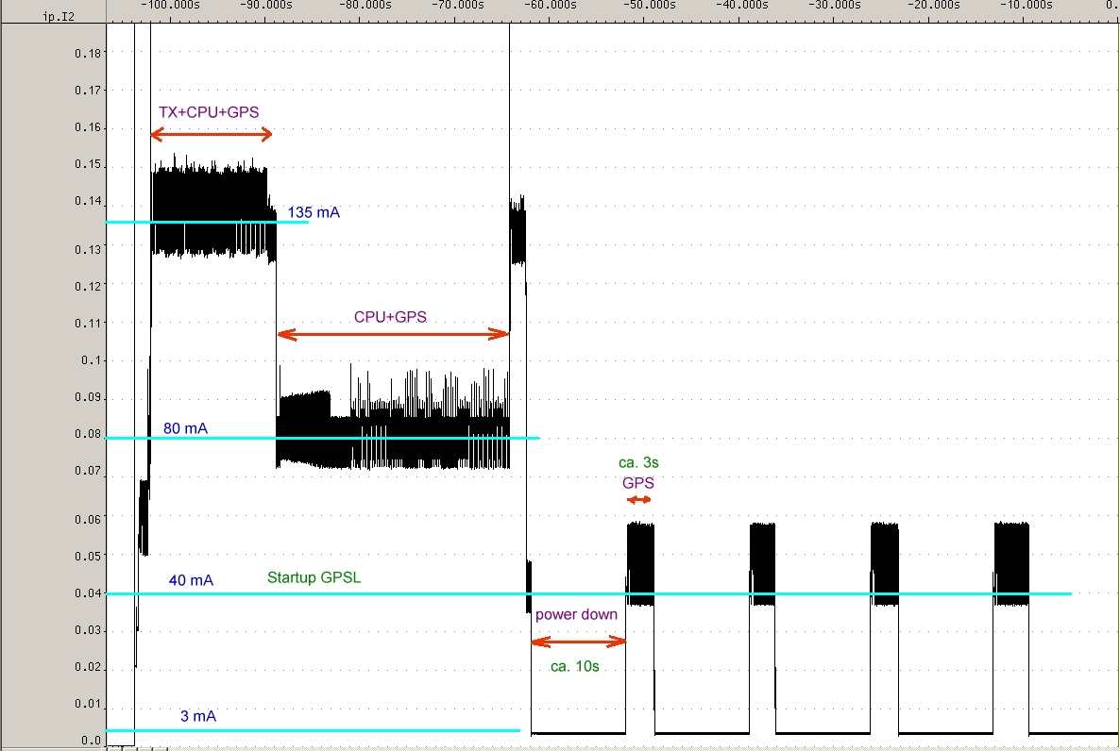
Task: Click the 0.1 current axis value
Action: point(92,360)
